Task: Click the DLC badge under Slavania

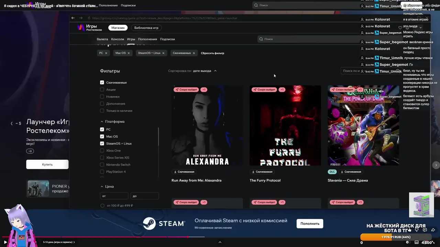Action: point(332,172)
